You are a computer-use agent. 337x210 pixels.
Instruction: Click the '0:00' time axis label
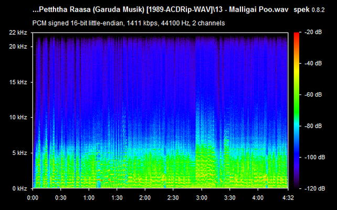click(x=33, y=197)
